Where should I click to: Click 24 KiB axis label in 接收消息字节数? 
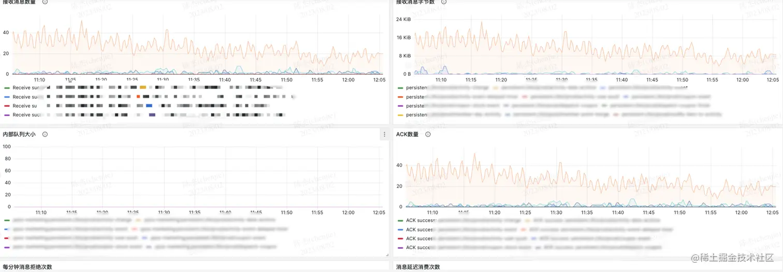tap(403, 19)
